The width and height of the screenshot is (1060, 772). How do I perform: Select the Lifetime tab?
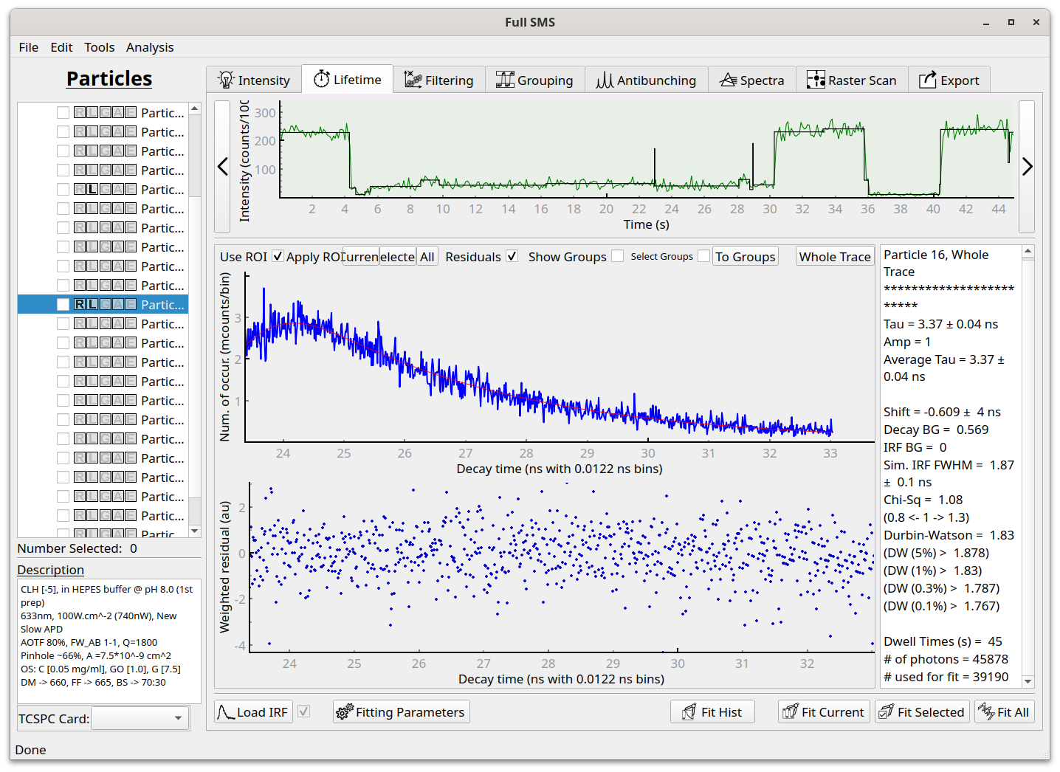tap(347, 79)
